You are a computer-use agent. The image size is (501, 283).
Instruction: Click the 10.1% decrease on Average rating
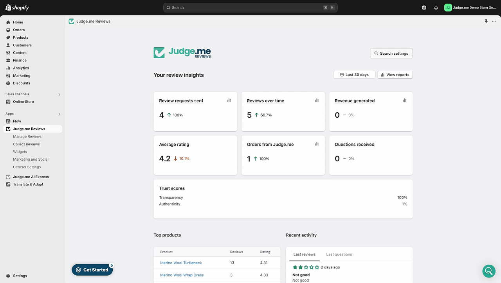tap(184, 159)
